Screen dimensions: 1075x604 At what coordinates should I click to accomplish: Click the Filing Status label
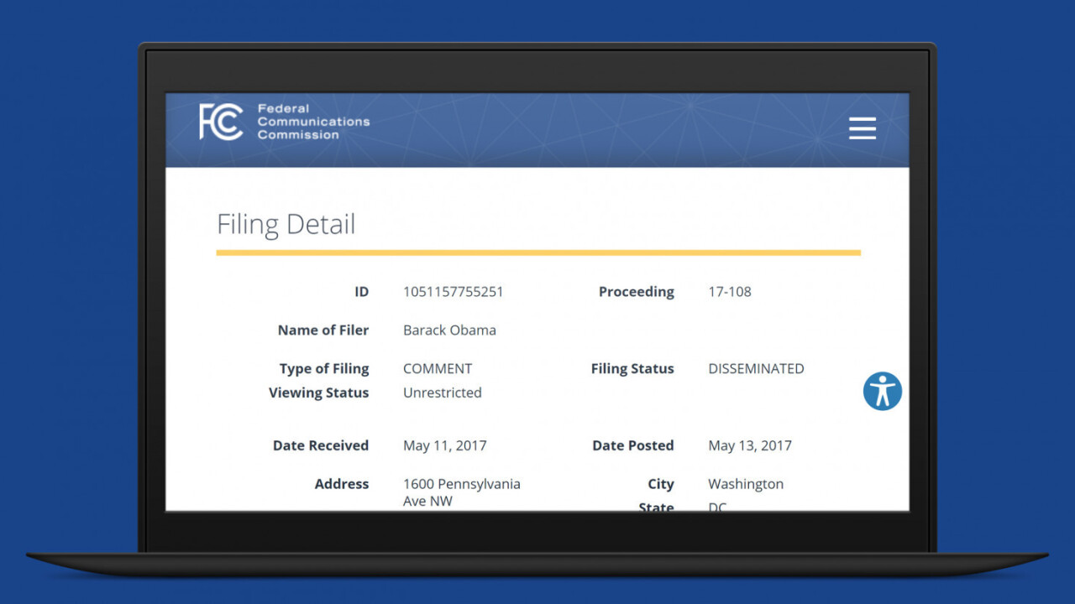click(x=632, y=369)
